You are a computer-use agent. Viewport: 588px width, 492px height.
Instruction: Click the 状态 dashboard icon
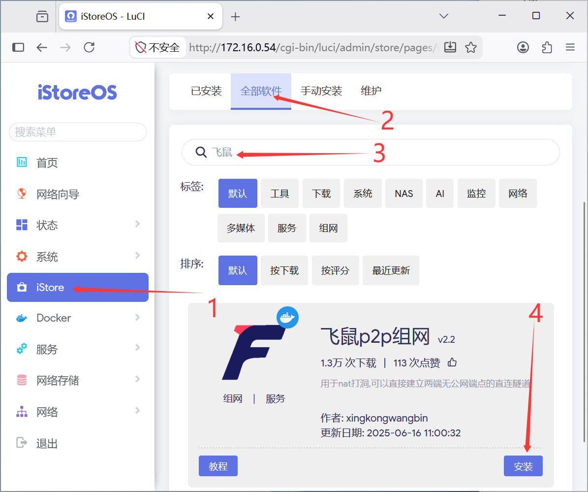[x=22, y=225]
